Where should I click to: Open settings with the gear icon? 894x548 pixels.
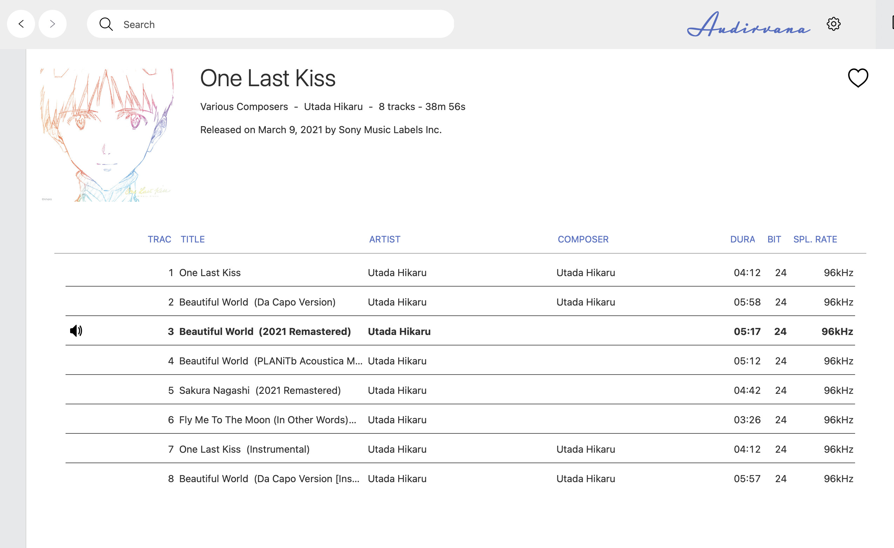click(833, 24)
